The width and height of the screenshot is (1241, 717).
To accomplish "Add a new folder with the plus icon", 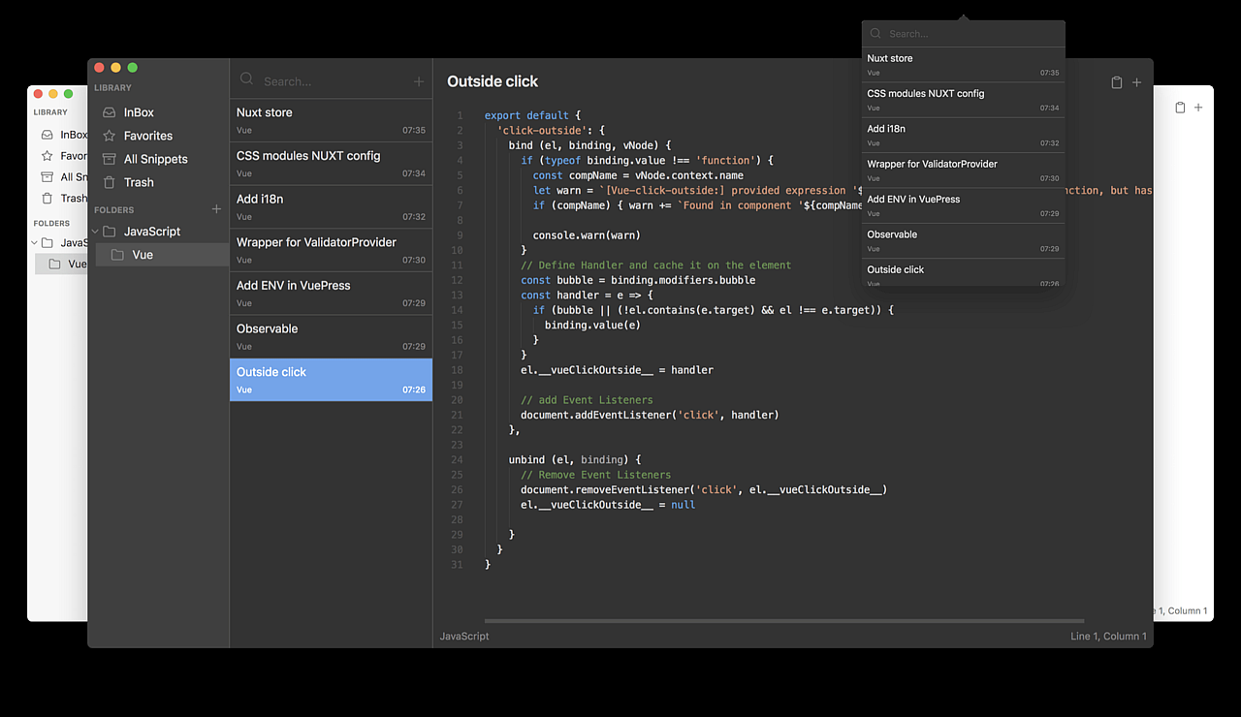I will click(x=216, y=209).
